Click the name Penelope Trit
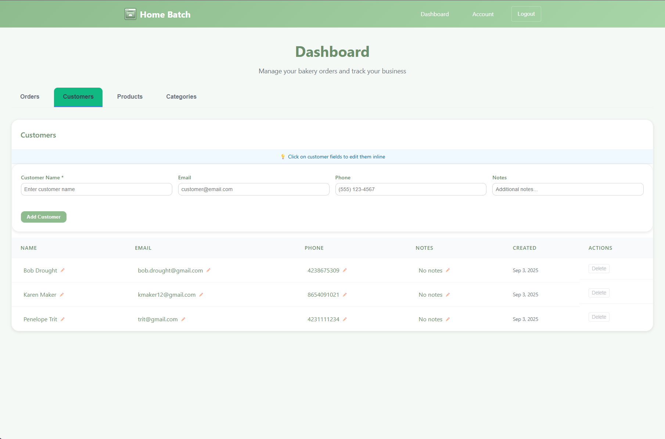 (40, 319)
